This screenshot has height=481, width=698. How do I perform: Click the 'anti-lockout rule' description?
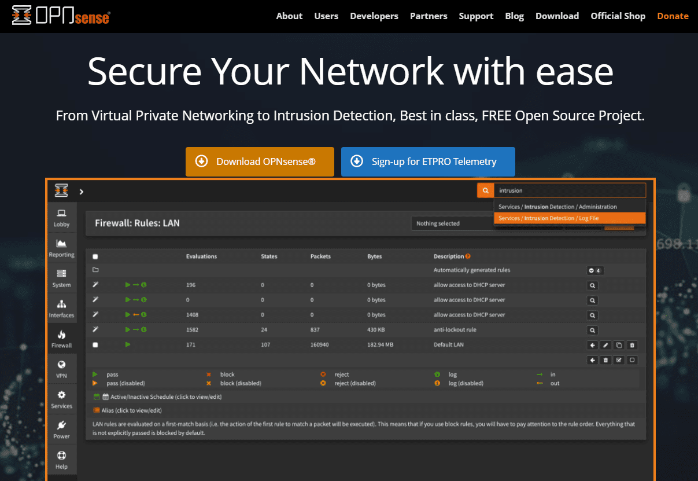pos(455,330)
